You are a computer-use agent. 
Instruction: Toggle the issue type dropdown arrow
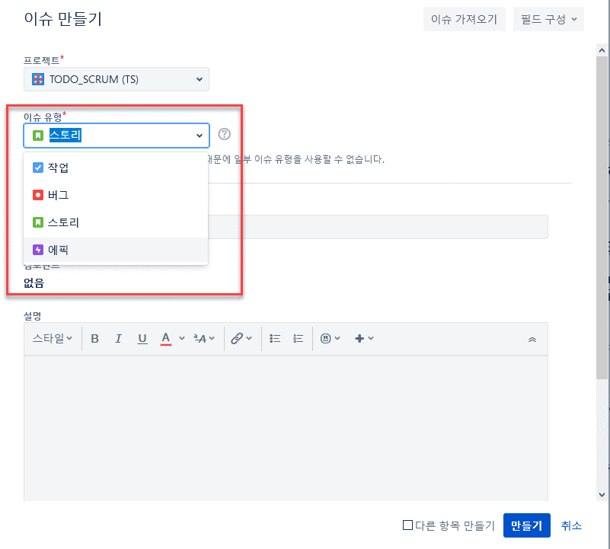[200, 136]
